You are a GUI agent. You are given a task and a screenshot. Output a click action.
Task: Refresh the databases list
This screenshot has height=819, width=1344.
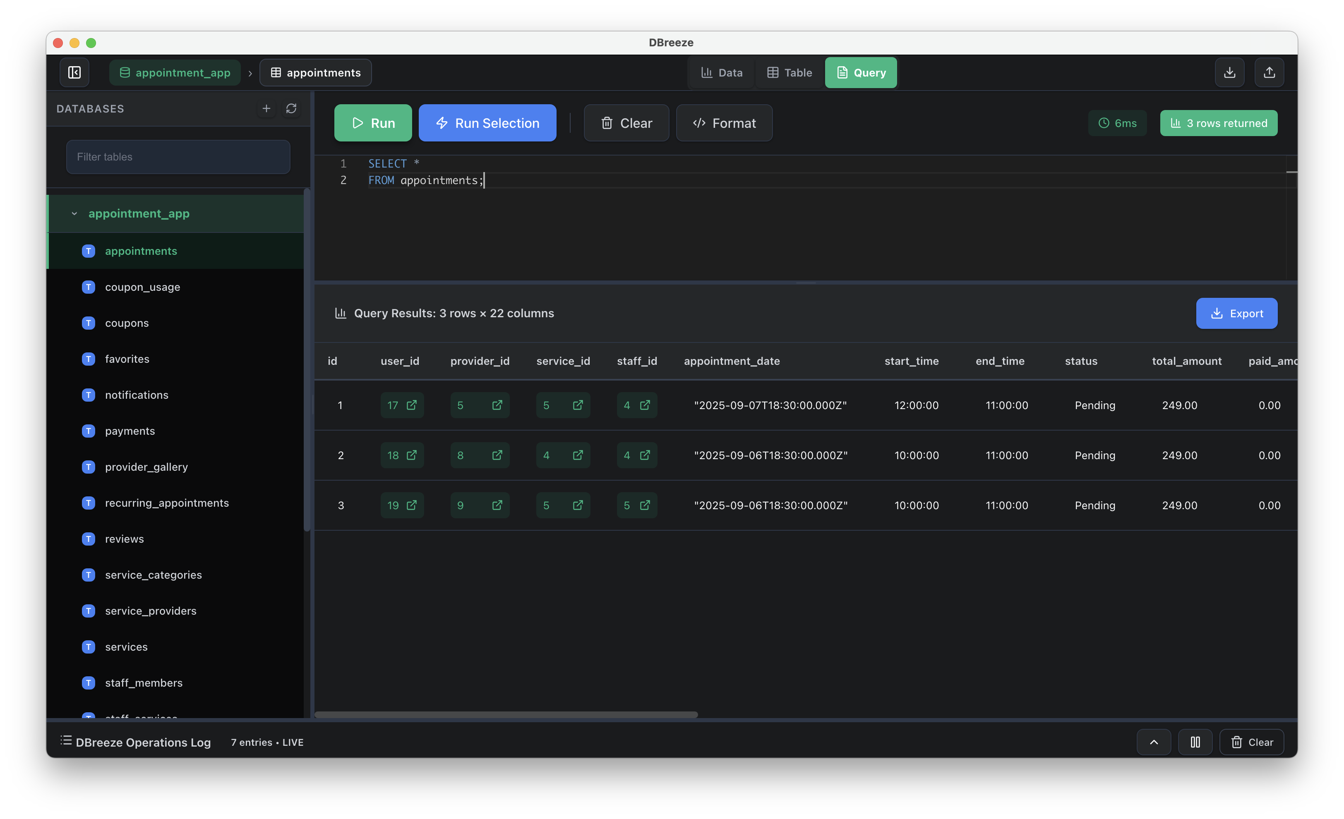click(x=291, y=108)
